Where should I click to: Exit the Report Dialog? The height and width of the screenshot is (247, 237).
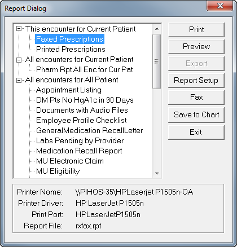(196, 133)
